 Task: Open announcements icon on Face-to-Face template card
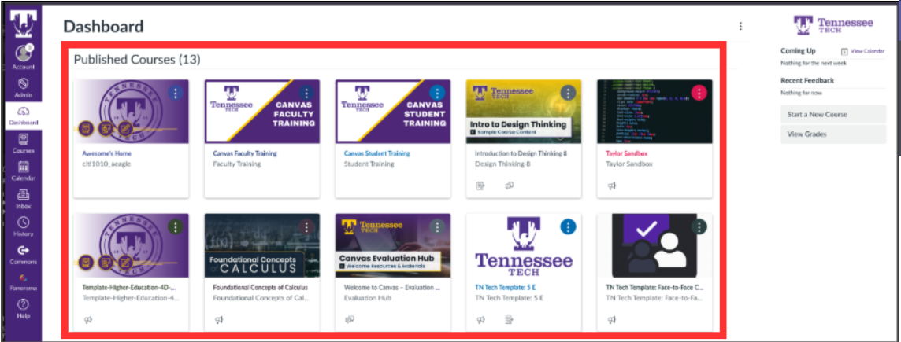pos(611,320)
